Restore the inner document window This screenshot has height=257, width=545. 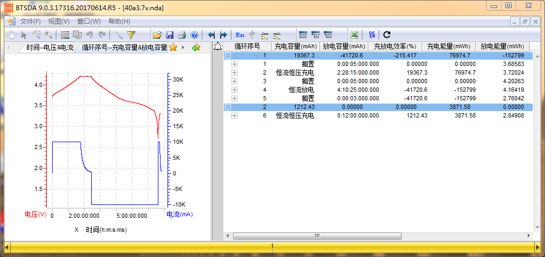[525, 21]
